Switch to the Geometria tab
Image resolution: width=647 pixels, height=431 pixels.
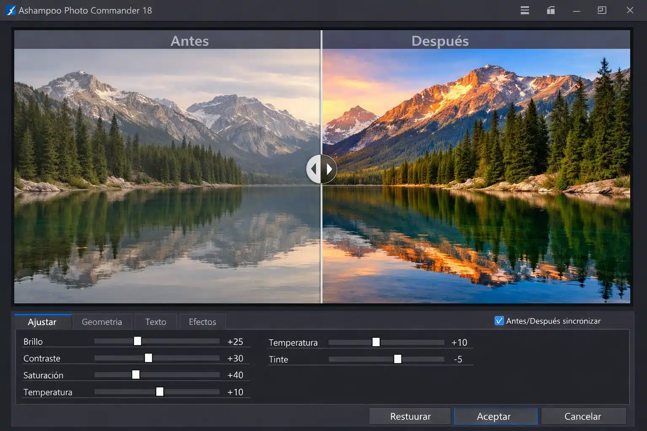102,322
